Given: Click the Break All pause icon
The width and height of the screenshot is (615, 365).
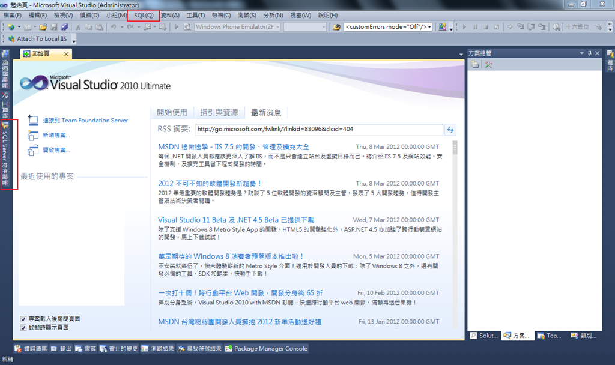Looking at the screenshot, I should click(x=475, y=27).
